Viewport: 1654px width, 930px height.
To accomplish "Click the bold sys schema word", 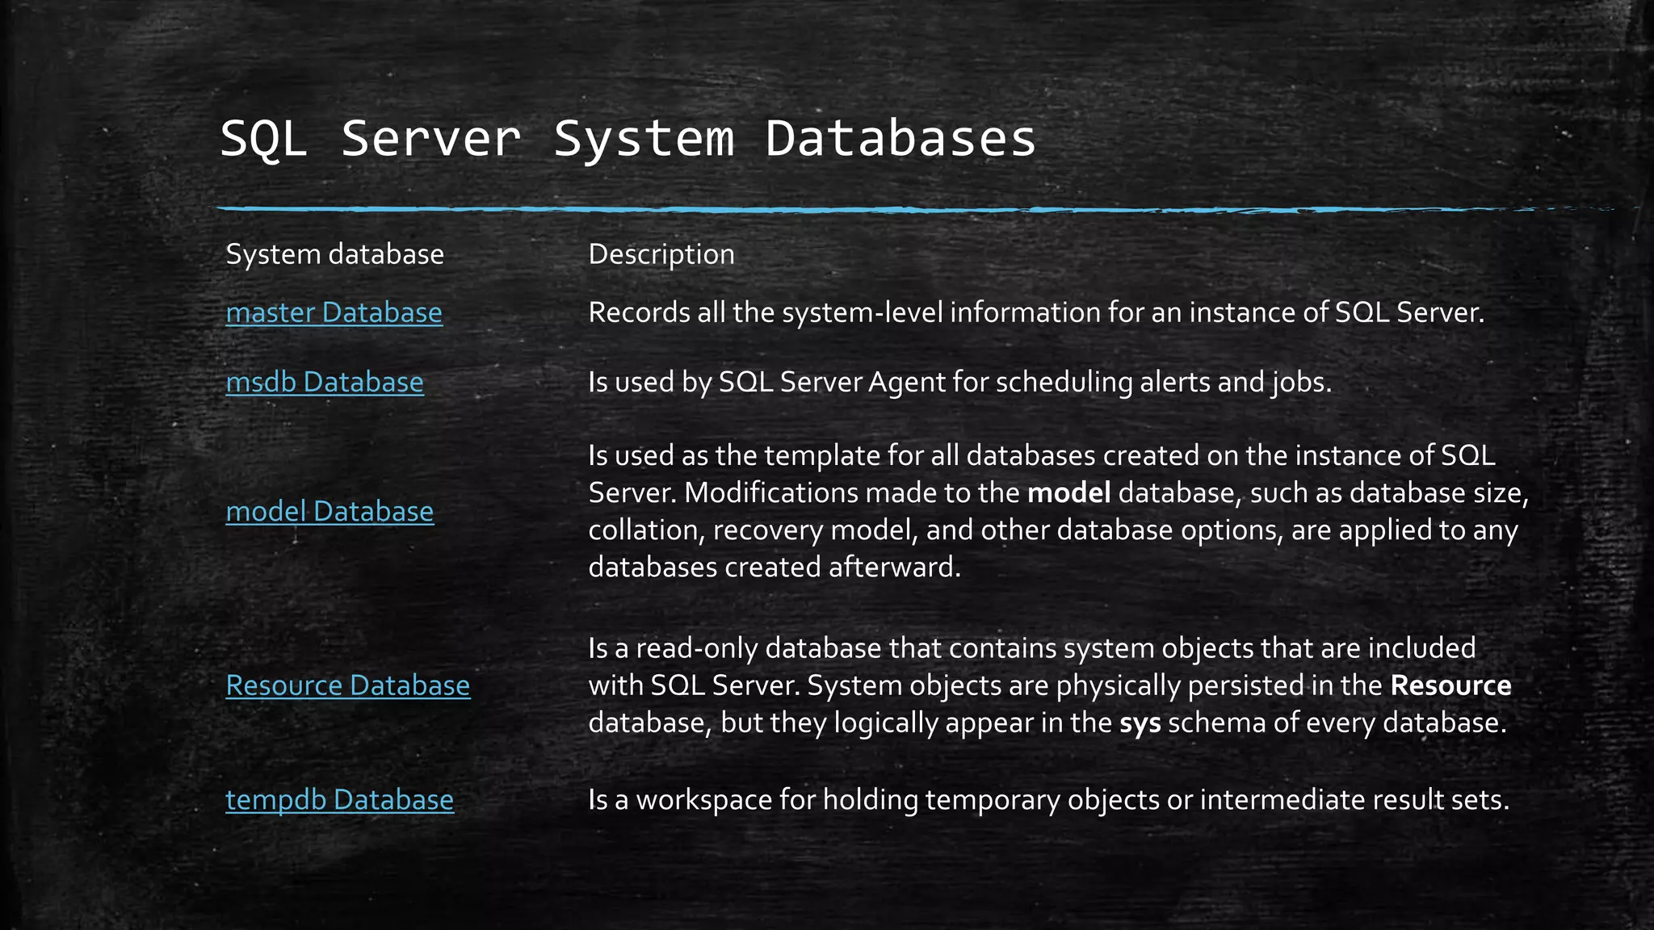I will 1140,723.
